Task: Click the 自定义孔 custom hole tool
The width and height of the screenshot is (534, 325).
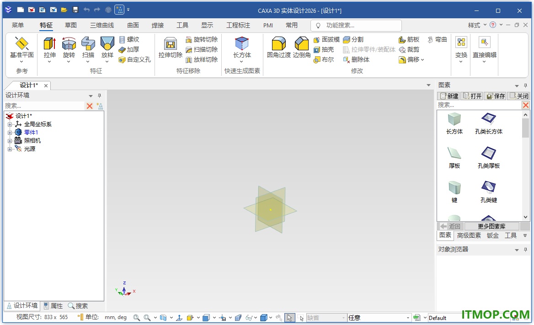Action: point(134,59)
